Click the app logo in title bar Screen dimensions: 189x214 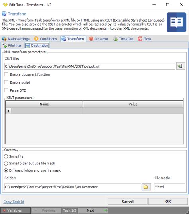(x=5, y=5)
